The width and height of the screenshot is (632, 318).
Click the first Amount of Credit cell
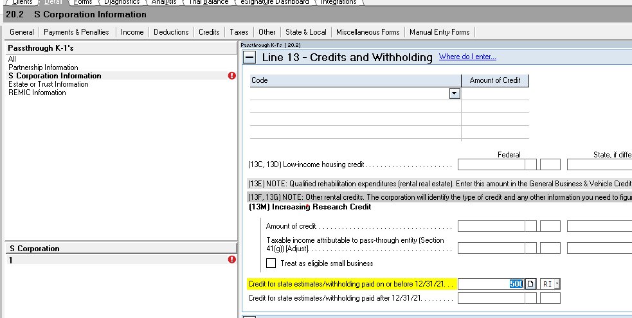pos(495,93)
